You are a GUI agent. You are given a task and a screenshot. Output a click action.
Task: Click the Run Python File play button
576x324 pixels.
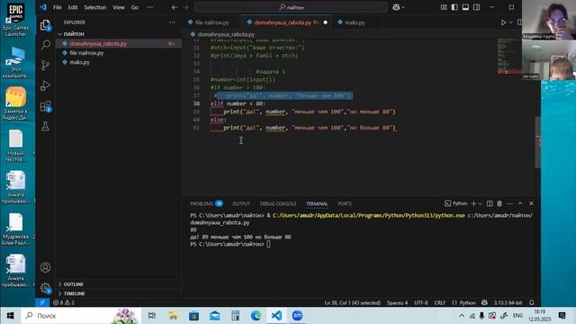tap(503, 22)
